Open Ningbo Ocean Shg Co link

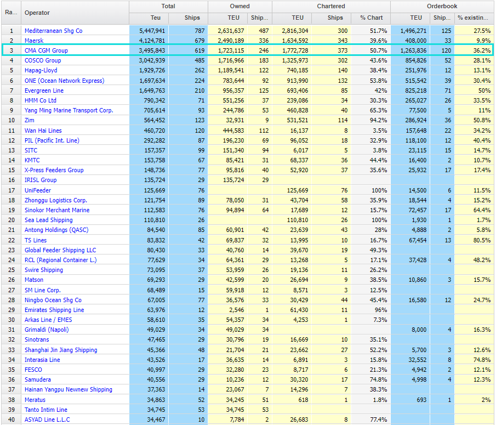(x=53, y=300)
